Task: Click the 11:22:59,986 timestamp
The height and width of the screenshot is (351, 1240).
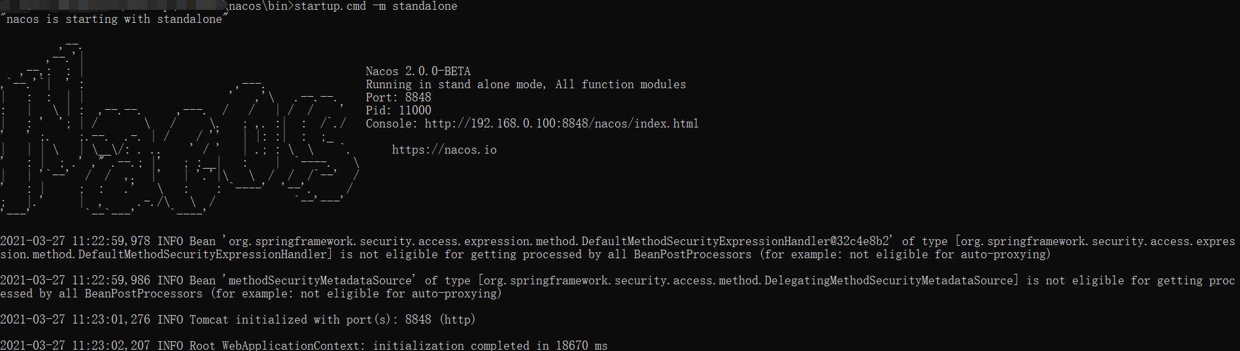Action: 111,280
